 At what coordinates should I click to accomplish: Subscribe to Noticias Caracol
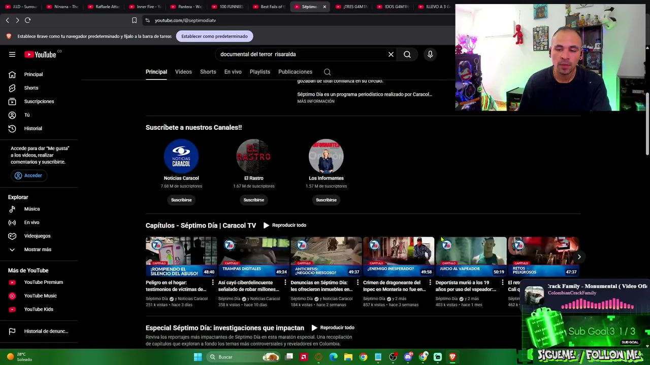(x=181, y=200)
